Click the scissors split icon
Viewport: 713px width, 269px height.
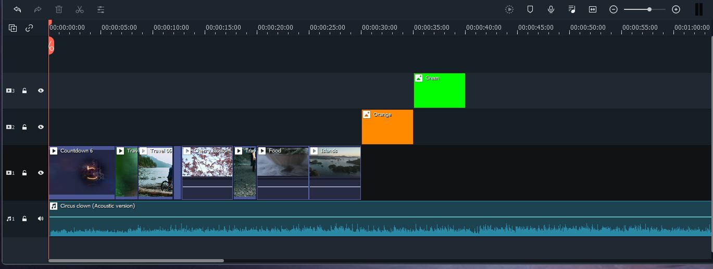[x=80, y=9]
